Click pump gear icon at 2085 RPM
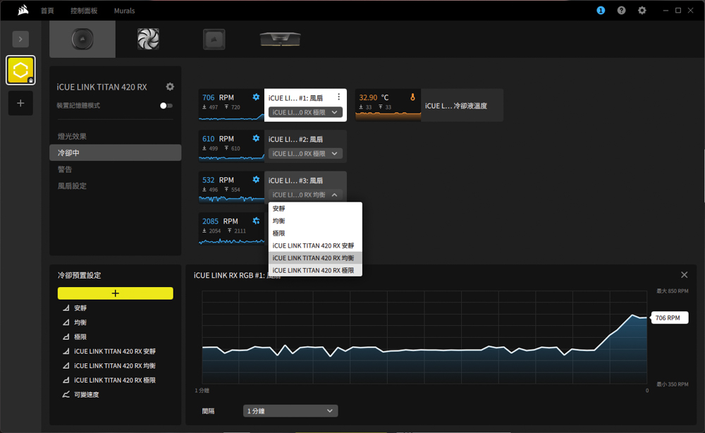705x433 pixels. [256, 221]
